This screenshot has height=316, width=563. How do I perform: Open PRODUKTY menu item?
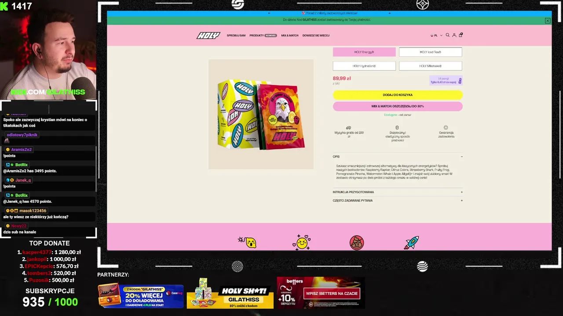click(256, 36)
